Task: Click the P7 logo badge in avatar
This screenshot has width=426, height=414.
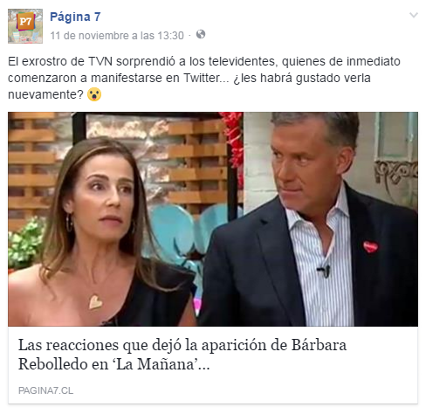Action: coord(25,21)
